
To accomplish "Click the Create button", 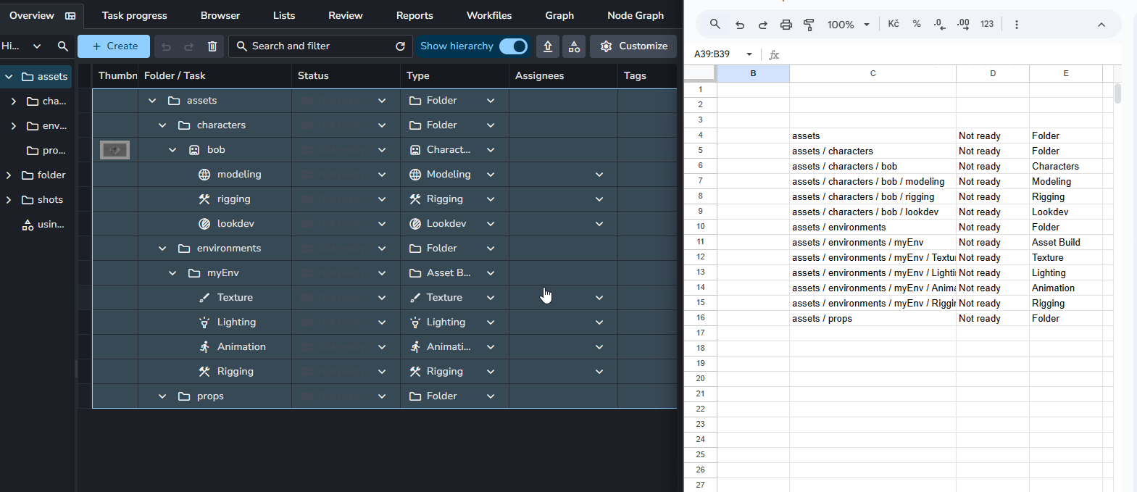I will [114, 46].
